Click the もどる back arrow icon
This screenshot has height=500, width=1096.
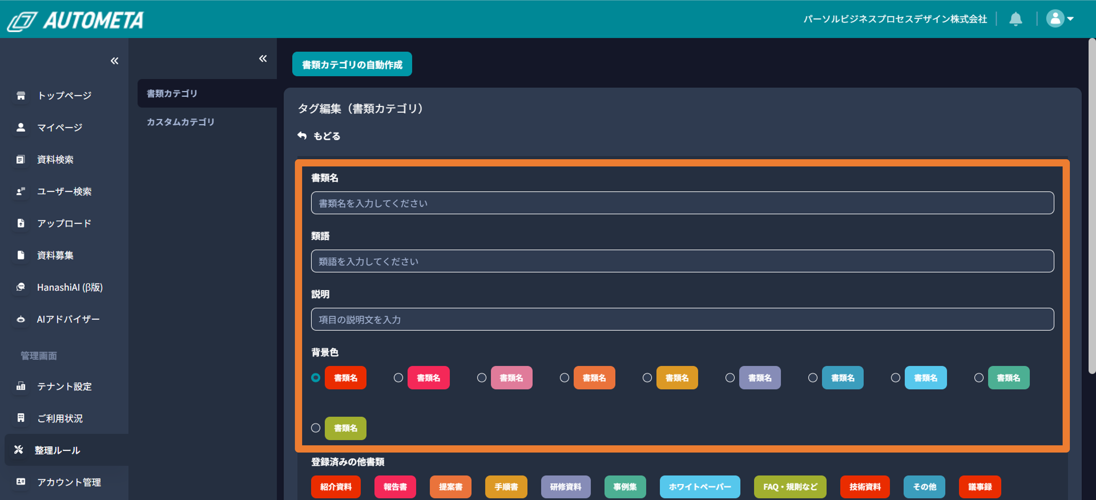pos(302,135)
